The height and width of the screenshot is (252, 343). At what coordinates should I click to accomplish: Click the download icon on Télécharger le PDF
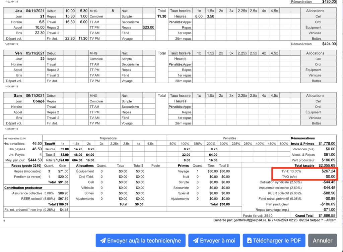tap(249, 241)
